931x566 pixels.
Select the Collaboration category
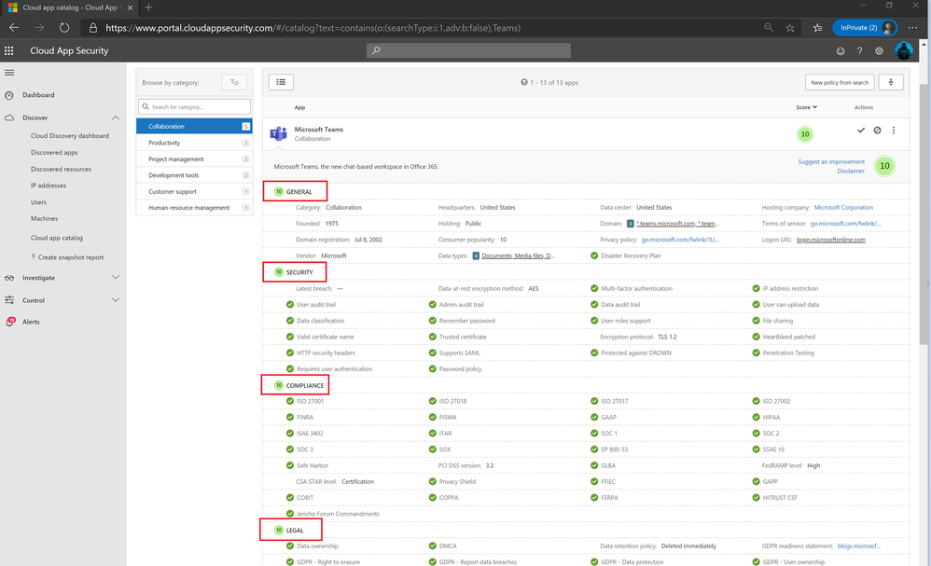194,127
